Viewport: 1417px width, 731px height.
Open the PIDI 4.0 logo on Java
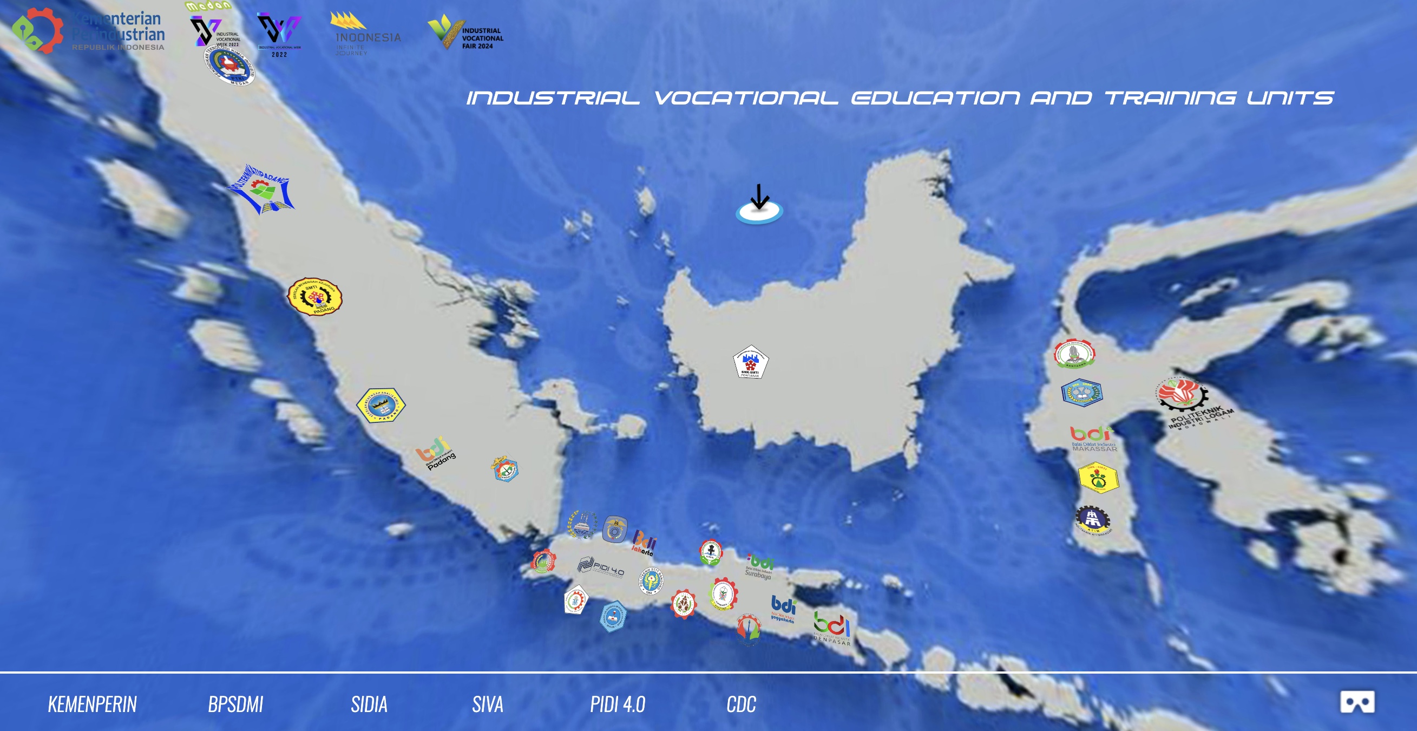601,567
